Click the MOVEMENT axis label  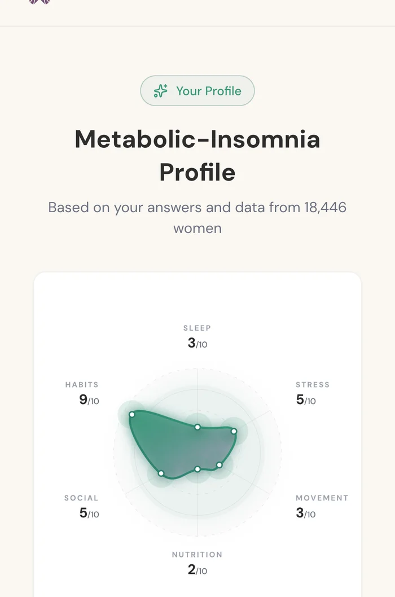point(322,498)
